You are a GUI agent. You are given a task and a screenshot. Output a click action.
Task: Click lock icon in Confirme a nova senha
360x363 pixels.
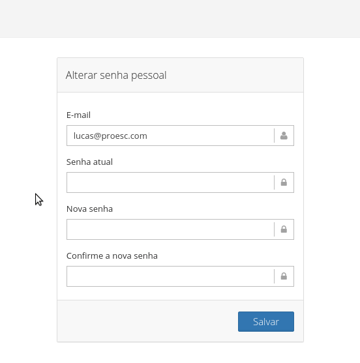pyautogui.click(x=284, y=276)
